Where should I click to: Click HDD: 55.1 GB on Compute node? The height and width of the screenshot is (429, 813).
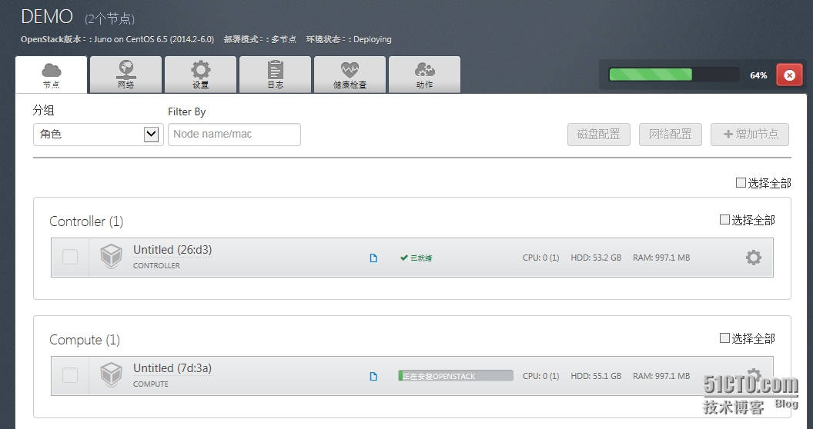pos(596,376)
